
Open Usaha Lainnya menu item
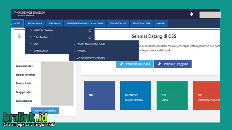(41, 51)
